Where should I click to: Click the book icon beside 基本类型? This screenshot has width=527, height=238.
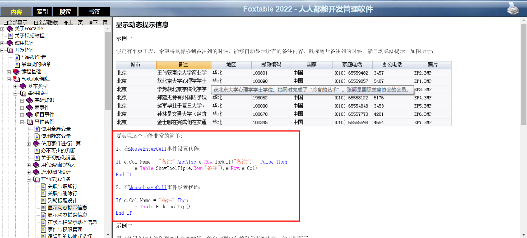pyautogui.click(x=23, y=86)
